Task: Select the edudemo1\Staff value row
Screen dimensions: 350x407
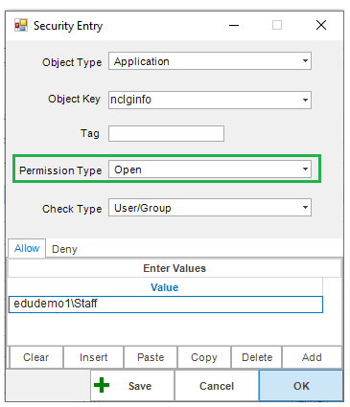Action: 166,305
